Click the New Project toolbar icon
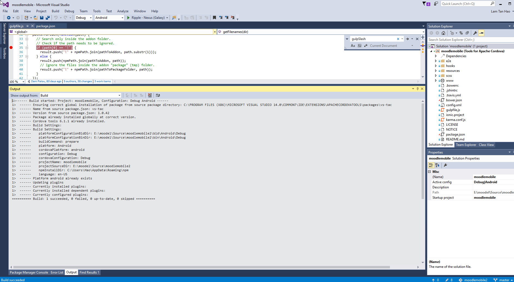Screen dimensions: 514x282 click(x=26, y=18)
